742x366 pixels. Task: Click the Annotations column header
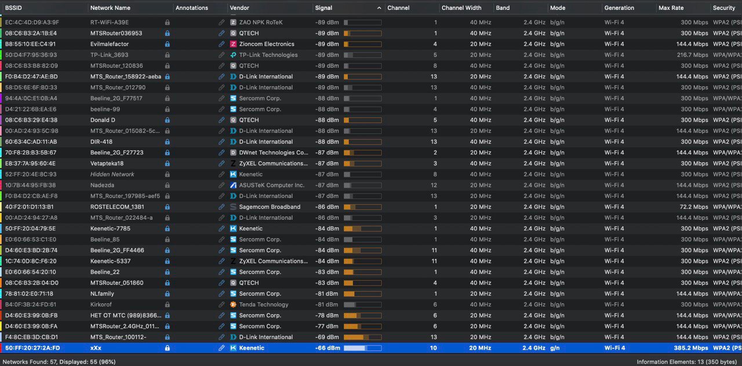[x=192, y=8]
